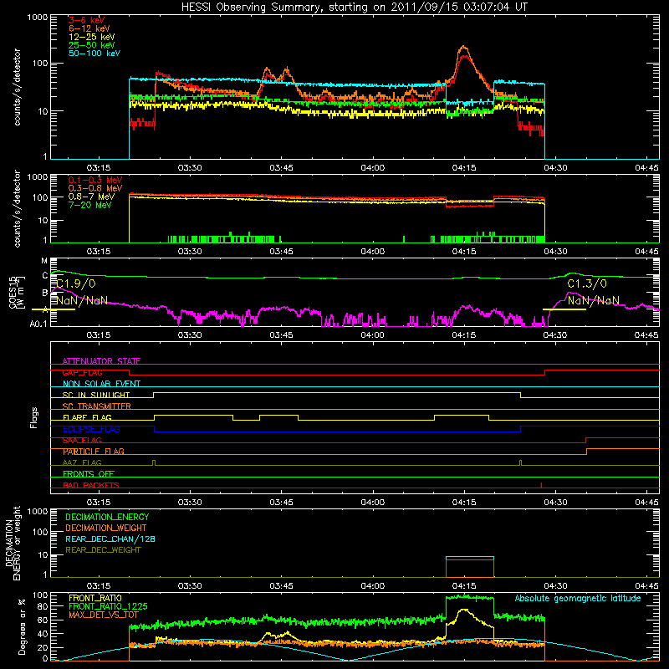Select the AAZ_FLAG label

(82, 462)
